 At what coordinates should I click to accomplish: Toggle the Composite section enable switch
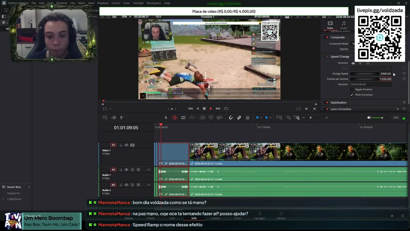pyautogui.click(x=327, y=38)
